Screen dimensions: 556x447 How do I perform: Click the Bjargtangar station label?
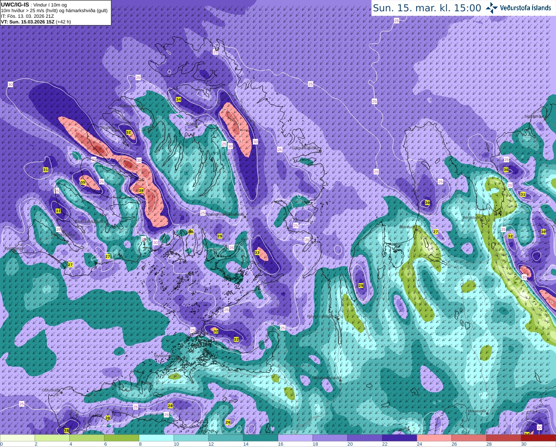point(14,249)
